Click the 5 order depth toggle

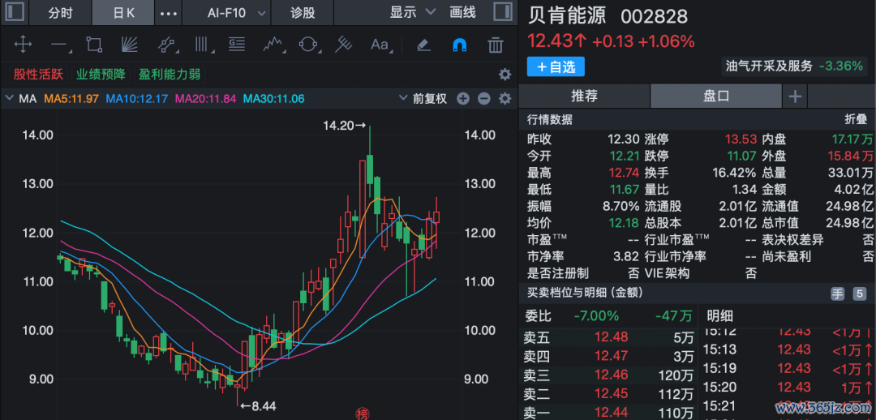(x=859, y=294)
